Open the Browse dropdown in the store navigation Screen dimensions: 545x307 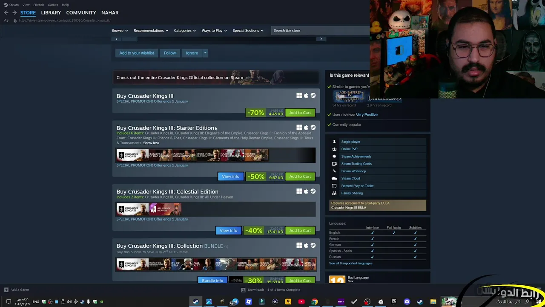119,31
